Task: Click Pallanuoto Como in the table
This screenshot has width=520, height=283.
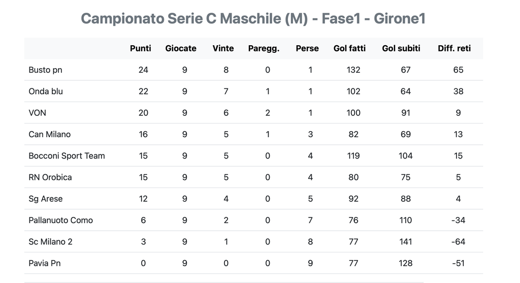Action: pos(60,220)
